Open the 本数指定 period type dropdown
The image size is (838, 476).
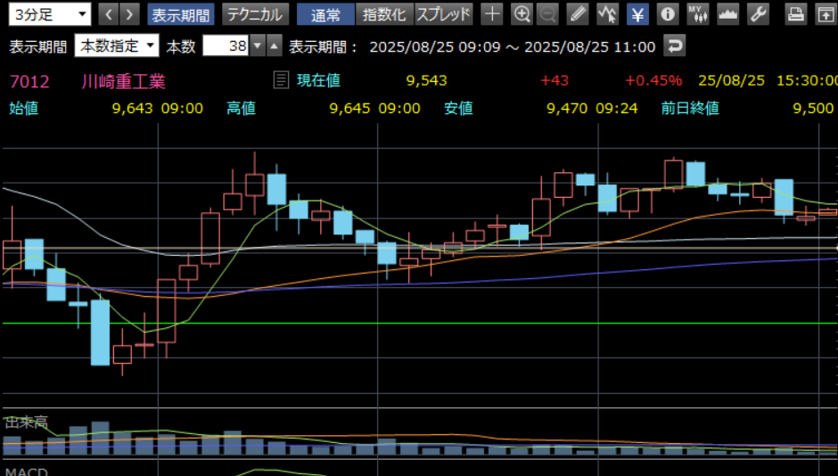[x=117, y=46]
